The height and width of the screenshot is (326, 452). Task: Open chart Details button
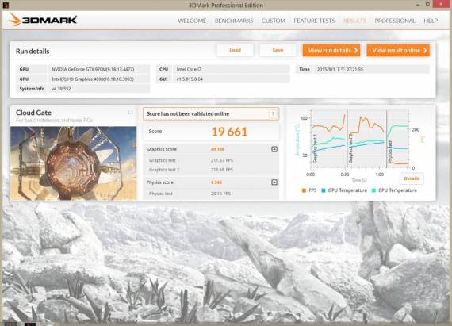pos(412,178)
